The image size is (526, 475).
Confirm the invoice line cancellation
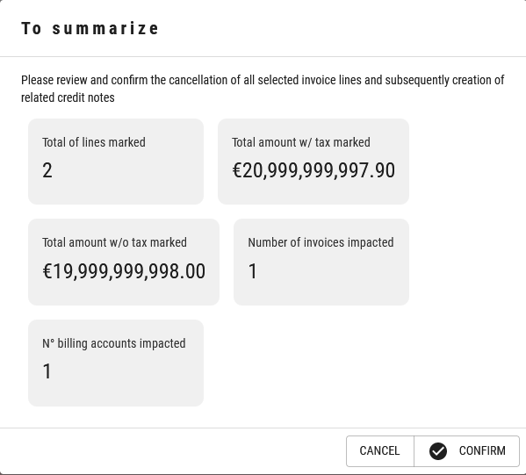[x=466, y=450]
